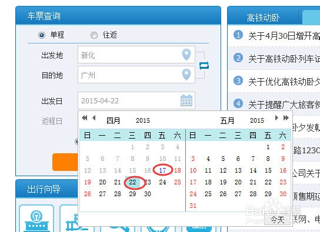Open notice 2 关于高铁动卧列车
320x232 pixels.
284,59
